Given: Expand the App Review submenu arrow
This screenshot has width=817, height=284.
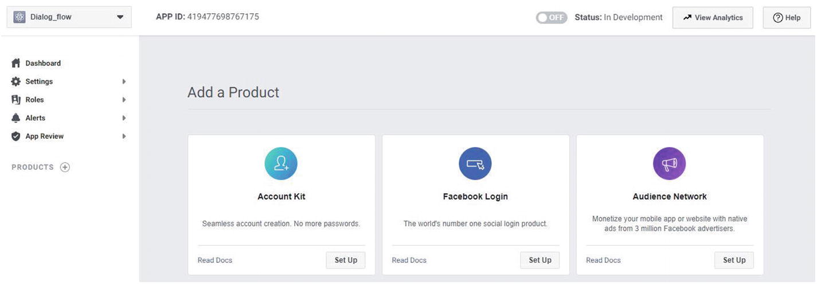Looking at the screenshot, I should point(124,137).
